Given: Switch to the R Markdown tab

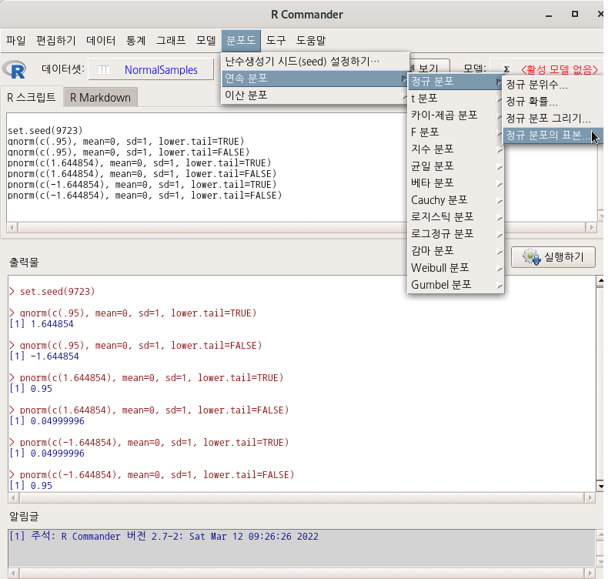Looking at the screenshot, I should tap(100, 98).
